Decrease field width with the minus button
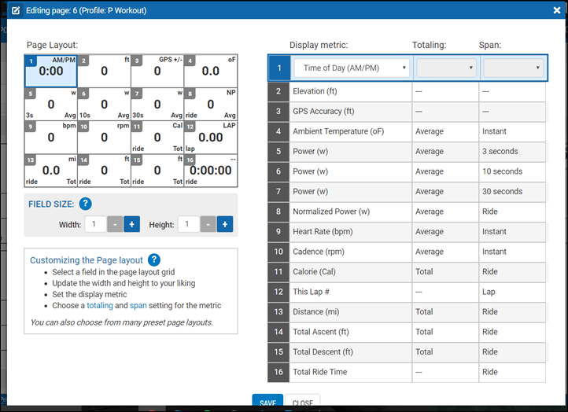The height and width of the screenshot is (412, 568). point(115,225)
